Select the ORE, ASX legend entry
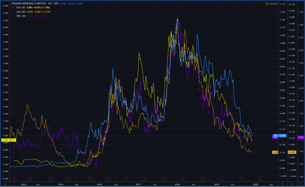The image size is (305, 187). [x=21, y=16]
